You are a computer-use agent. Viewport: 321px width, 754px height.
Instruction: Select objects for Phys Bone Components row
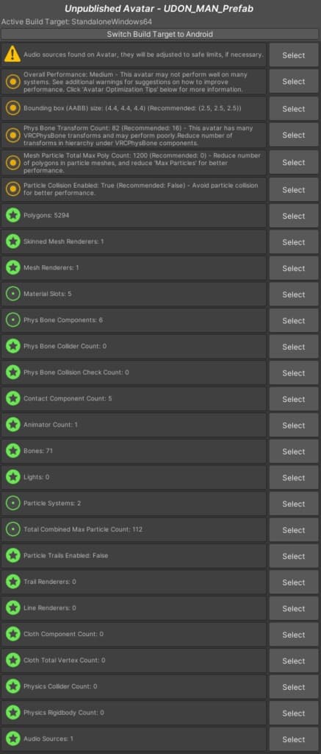tap(293, 321)
